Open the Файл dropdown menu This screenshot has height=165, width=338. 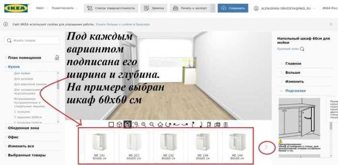click(x=41, y=8)
